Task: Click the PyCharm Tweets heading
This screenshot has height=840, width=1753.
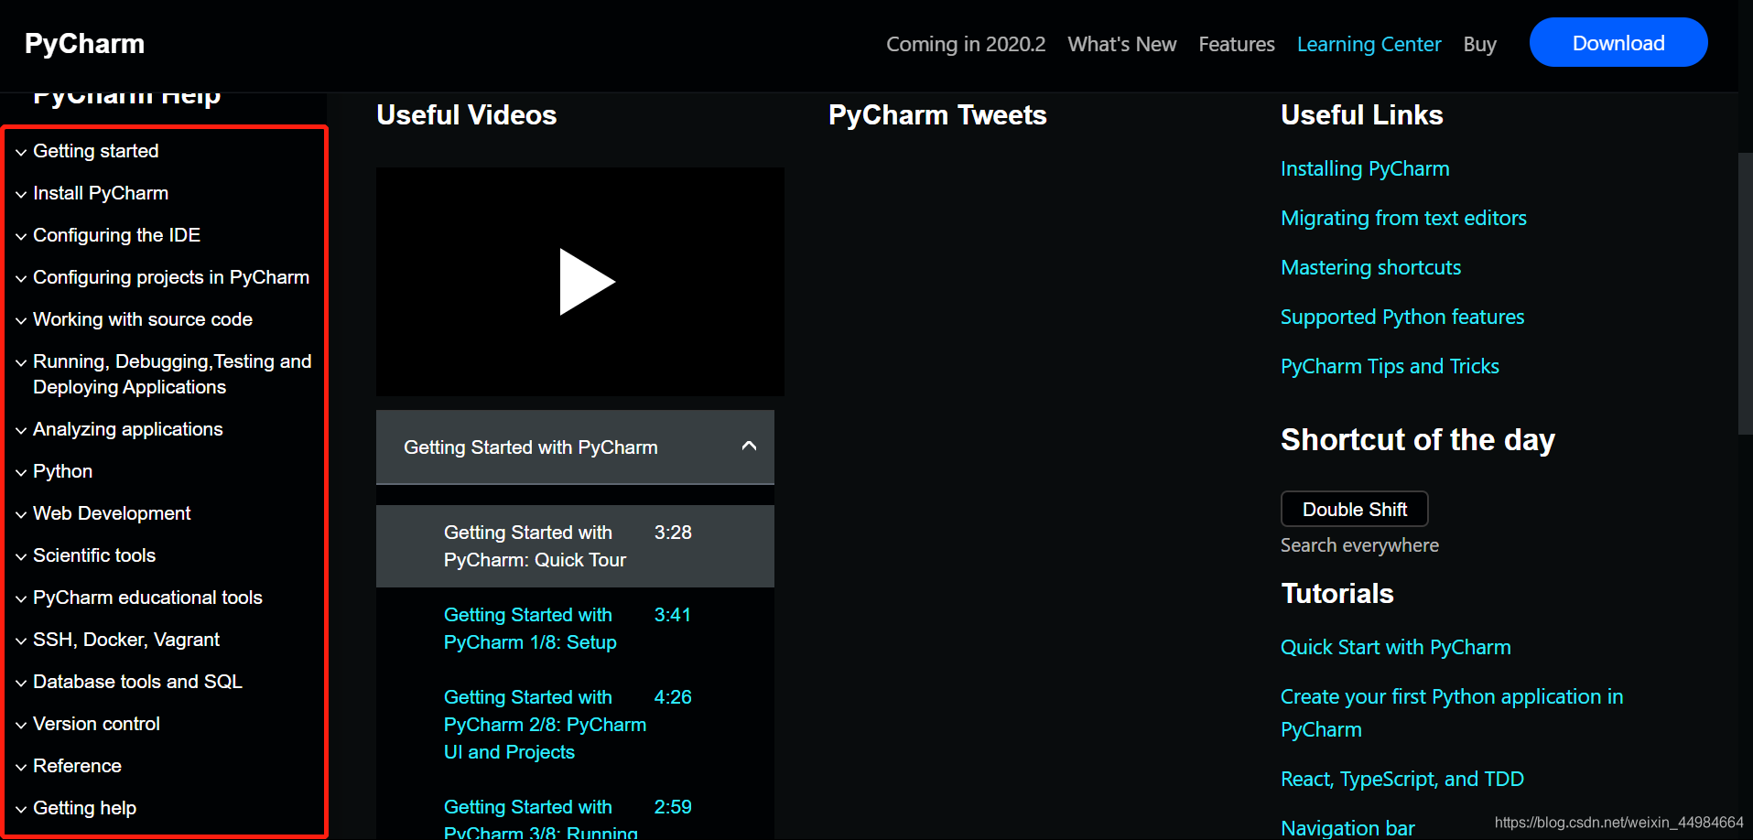Action: click(x=937, y=114)
